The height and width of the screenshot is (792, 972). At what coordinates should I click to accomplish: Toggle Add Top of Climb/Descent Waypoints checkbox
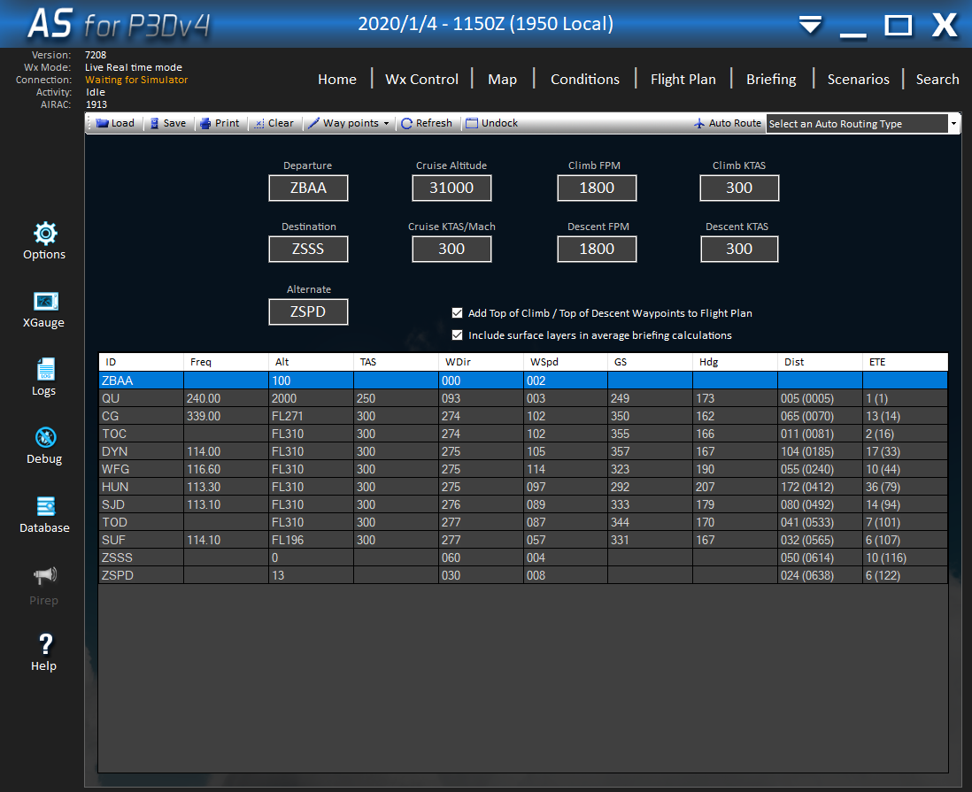(x=458, y=313)
